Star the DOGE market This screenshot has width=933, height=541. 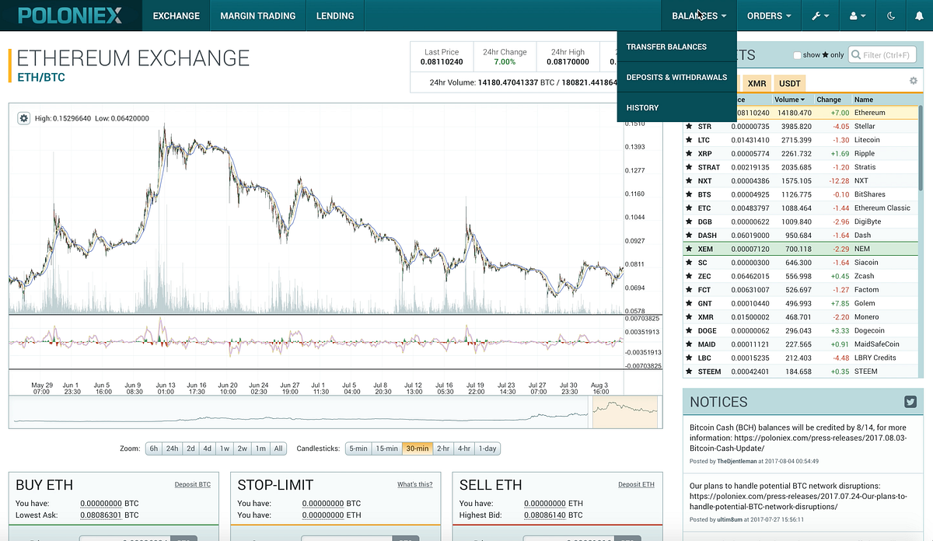click(689, 330)
